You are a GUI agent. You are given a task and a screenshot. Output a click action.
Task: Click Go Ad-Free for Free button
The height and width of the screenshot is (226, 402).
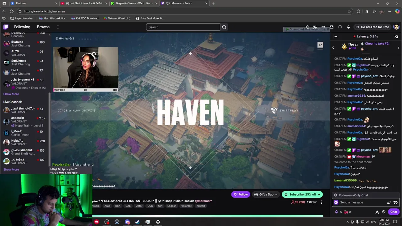click(x=372, y=27)
